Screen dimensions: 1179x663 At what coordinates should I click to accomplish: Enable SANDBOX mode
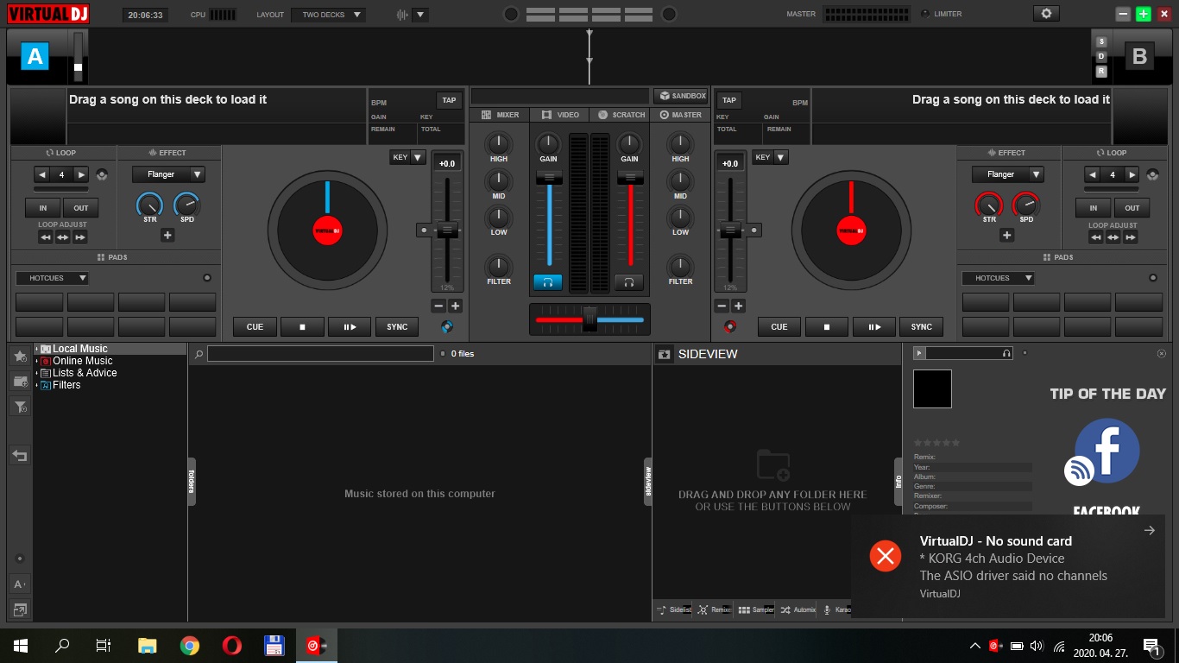click(x=681, y=96)
